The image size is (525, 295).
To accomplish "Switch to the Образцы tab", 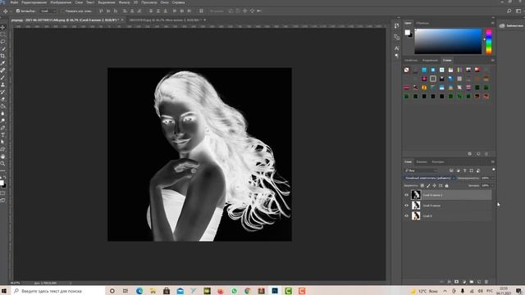I will [422, 23].
